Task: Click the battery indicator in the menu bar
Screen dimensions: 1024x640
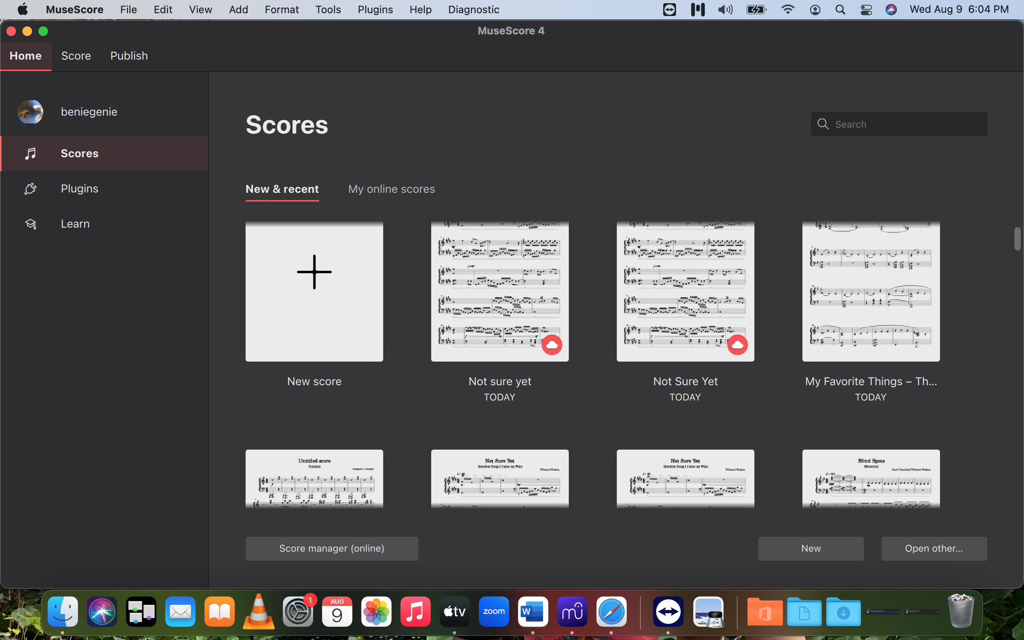Action: (x=756, y=9)
